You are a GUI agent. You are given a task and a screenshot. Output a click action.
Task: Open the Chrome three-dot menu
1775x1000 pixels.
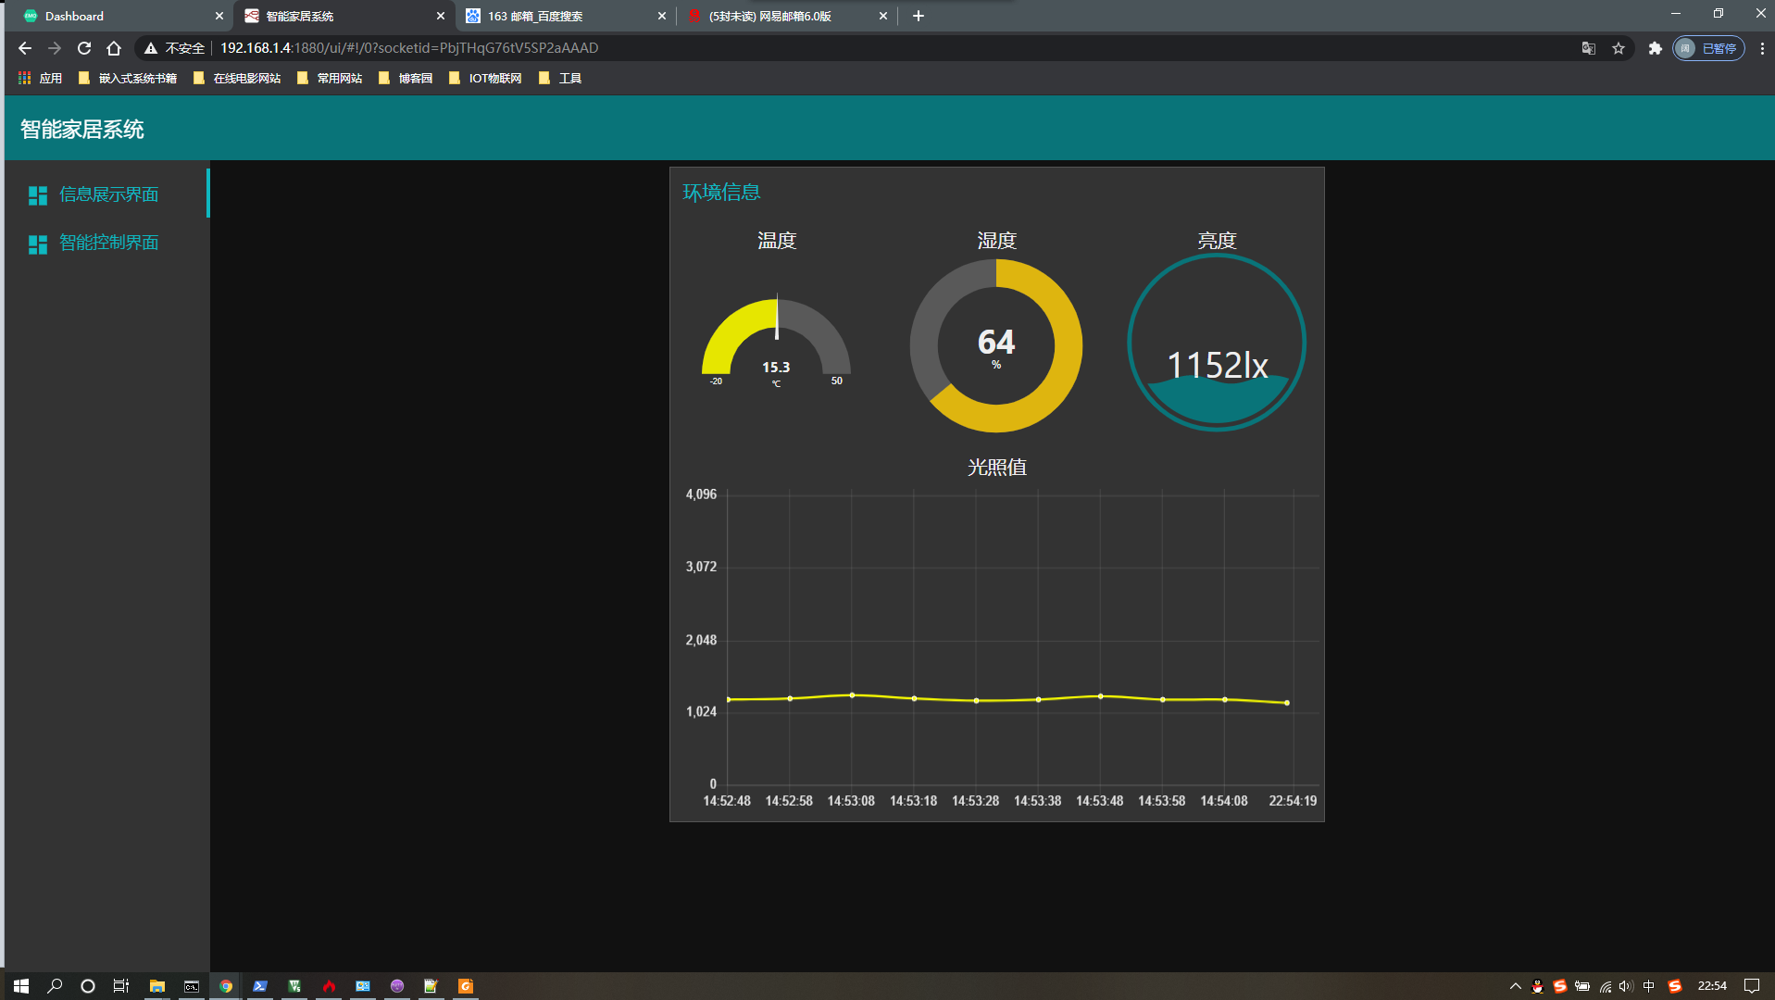point(1762,48)
